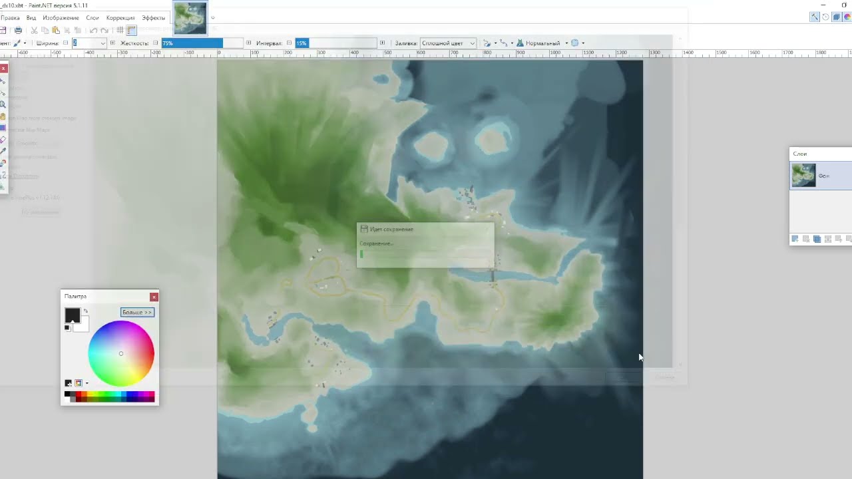
Task: Open the Коррекция menu
Action: [120, 18]
